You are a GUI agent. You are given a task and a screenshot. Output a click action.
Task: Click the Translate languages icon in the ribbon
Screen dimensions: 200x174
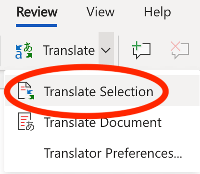pos(24,50)
